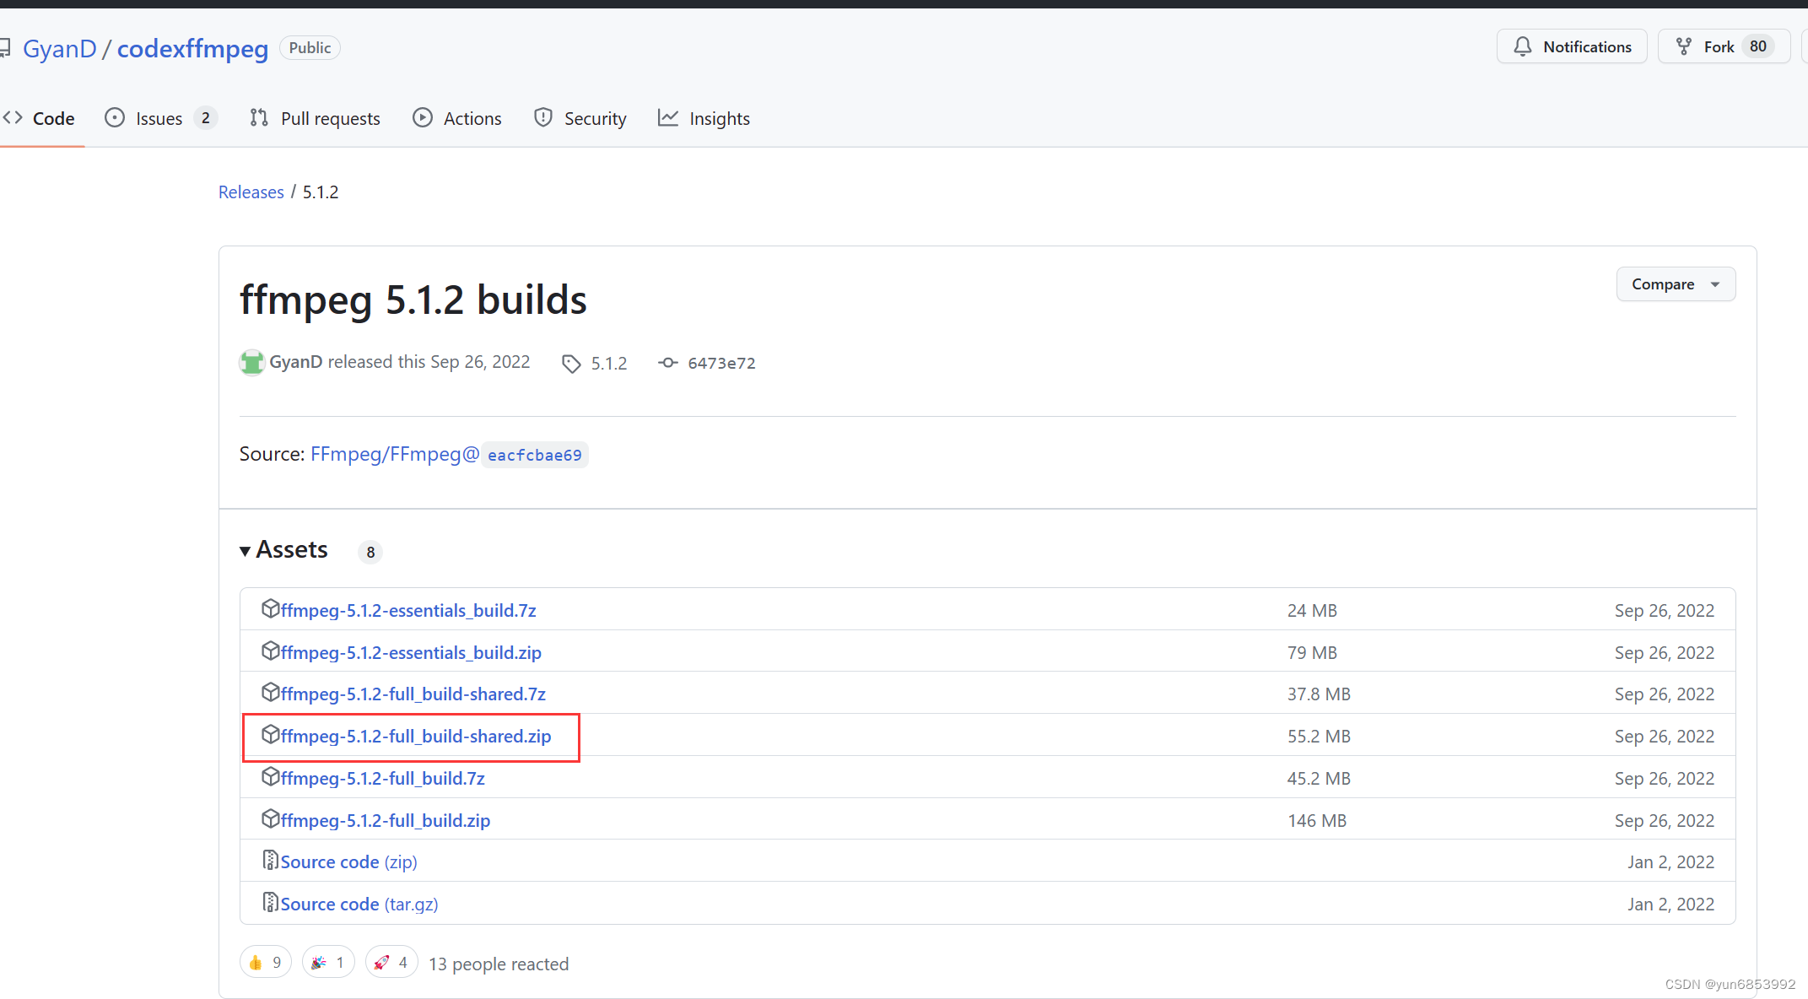
Task: Open the GyanD owner profile link
Action: (60, 49)
